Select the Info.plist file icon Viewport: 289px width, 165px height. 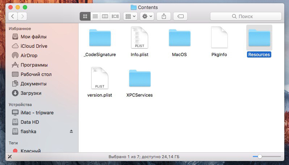pyautogui.click(x=139, y=38)
